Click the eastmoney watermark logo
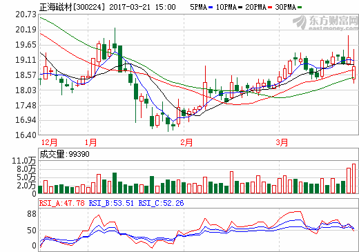359x252 pixels. pos(325,23)
